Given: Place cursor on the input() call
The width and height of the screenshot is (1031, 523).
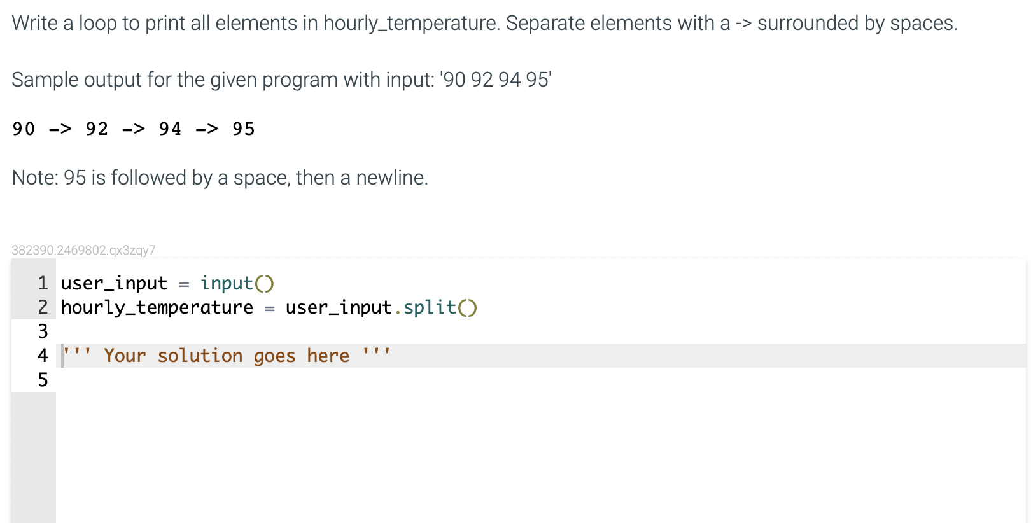Looking at the screenshot, I should tap(237, 283).
